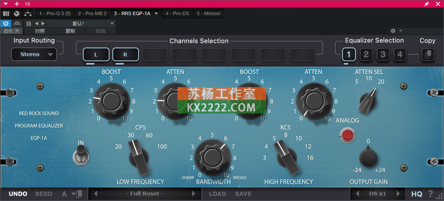This screenshot has width=444, height=201.
Task: Select equalizer 4
Action: 400,54
